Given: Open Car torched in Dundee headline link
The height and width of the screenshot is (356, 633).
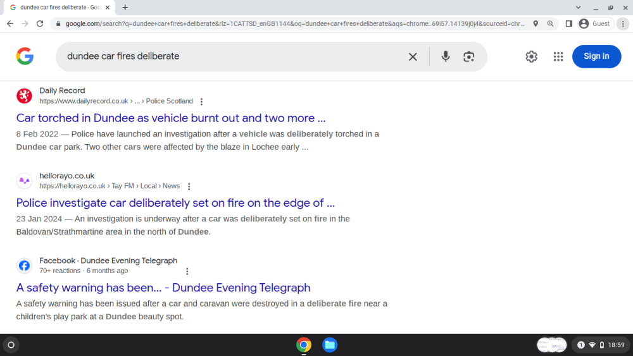Looking at the screenshot, I should [171, 118].
